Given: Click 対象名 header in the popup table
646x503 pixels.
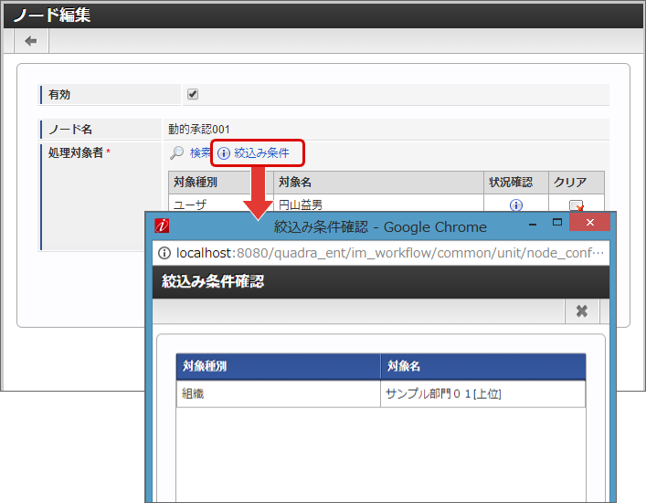Looking at the screenshot, I should click(x=482, y=366).
